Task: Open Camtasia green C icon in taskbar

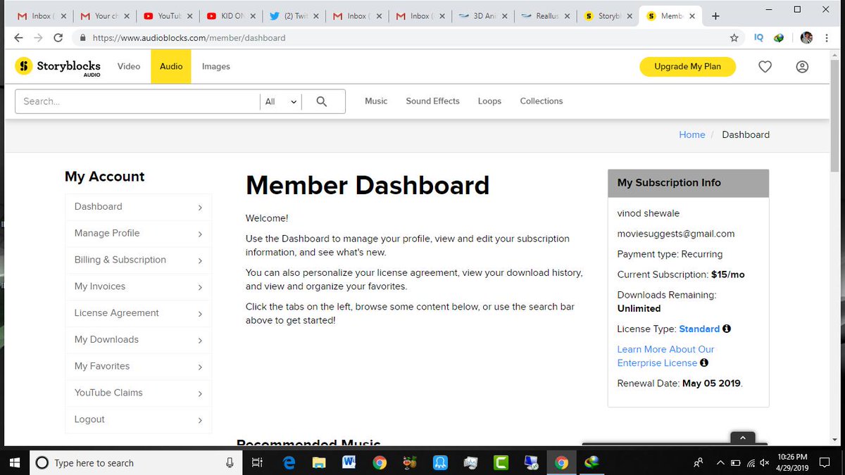Action: [x=501, y=462]
